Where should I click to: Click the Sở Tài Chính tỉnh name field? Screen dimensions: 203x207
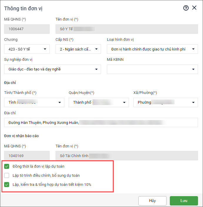pos(127,156)
